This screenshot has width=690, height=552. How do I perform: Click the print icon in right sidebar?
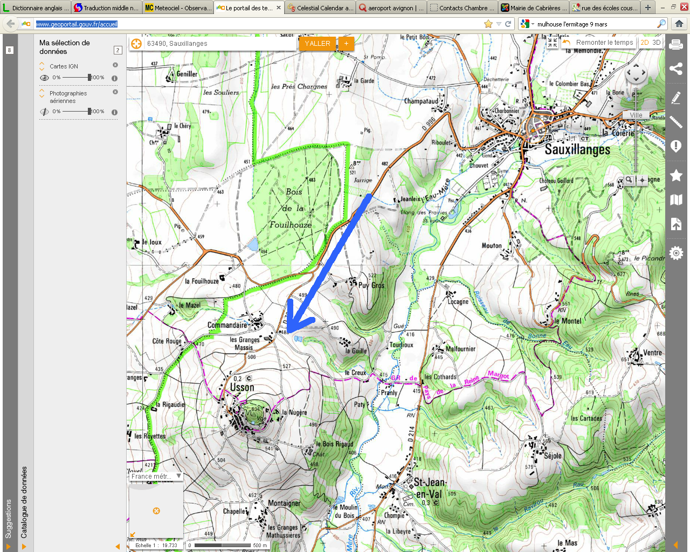(676, 45)
